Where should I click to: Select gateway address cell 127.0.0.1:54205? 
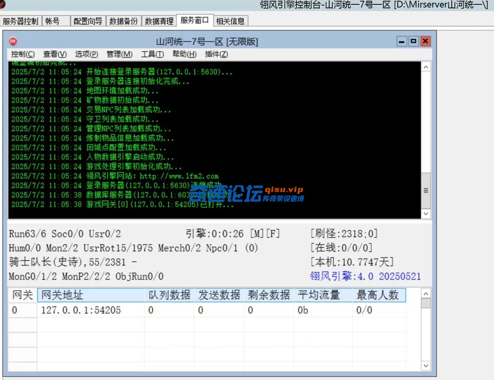point(91,310)
